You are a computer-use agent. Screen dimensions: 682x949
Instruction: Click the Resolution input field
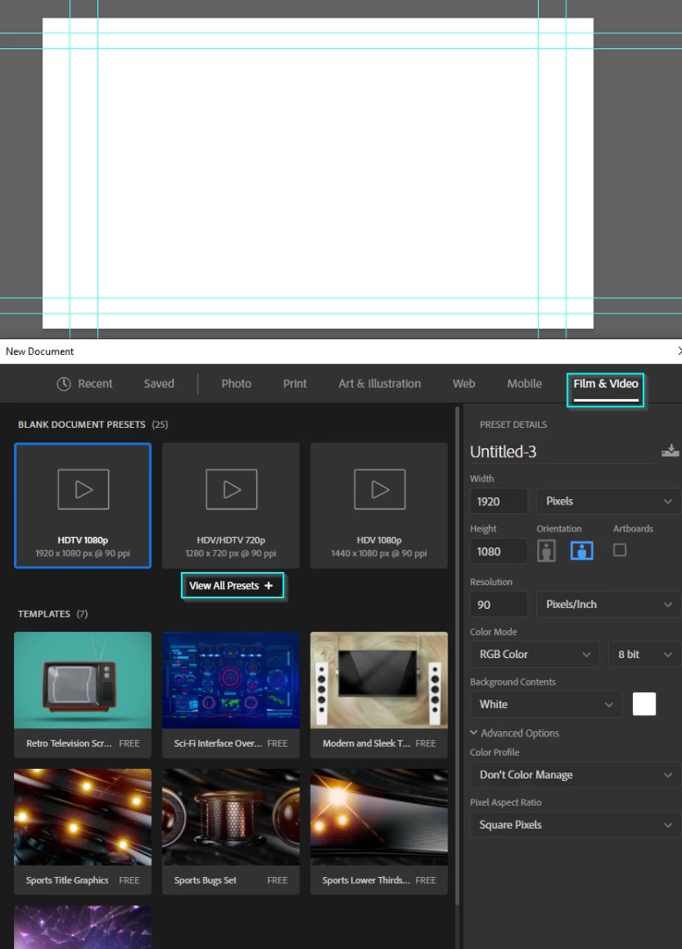pyautogui.click(x=499, y=604)
